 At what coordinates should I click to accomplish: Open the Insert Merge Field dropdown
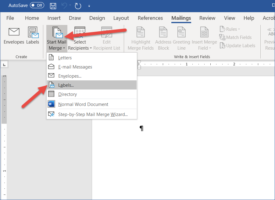pyautogui.click(x=204, y=39)
